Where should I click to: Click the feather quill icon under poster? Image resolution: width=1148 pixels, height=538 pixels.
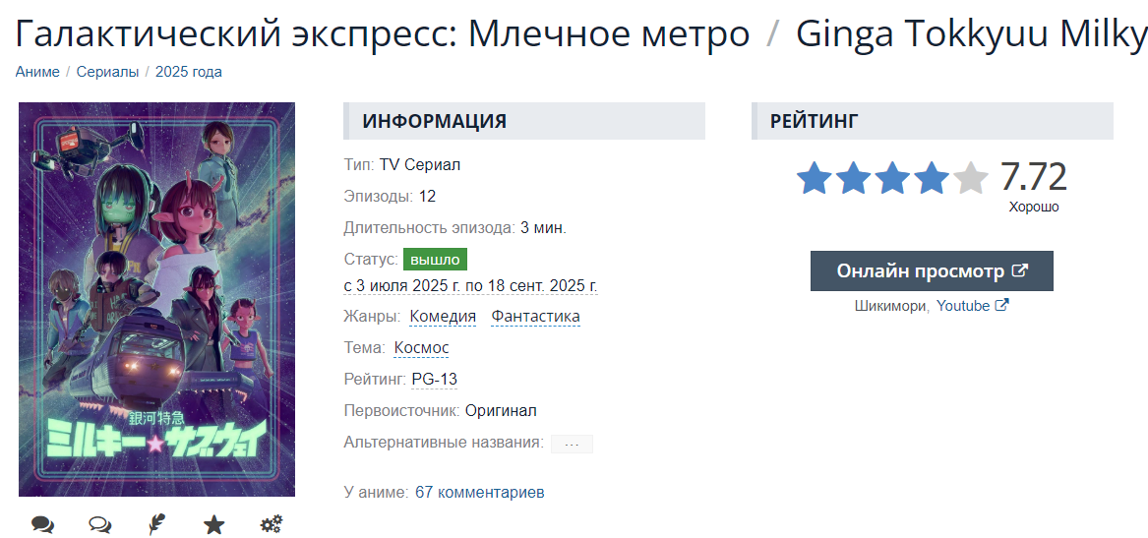point(156,525)
